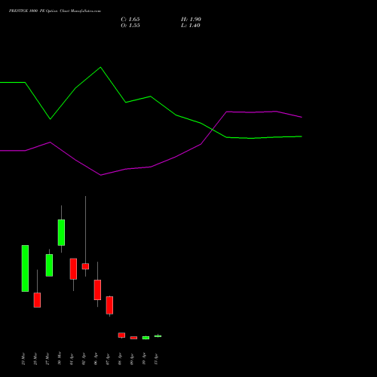Click the tiny red candle above 09 Apr
The width and height of the screenshot is (377, 377).
133,338
